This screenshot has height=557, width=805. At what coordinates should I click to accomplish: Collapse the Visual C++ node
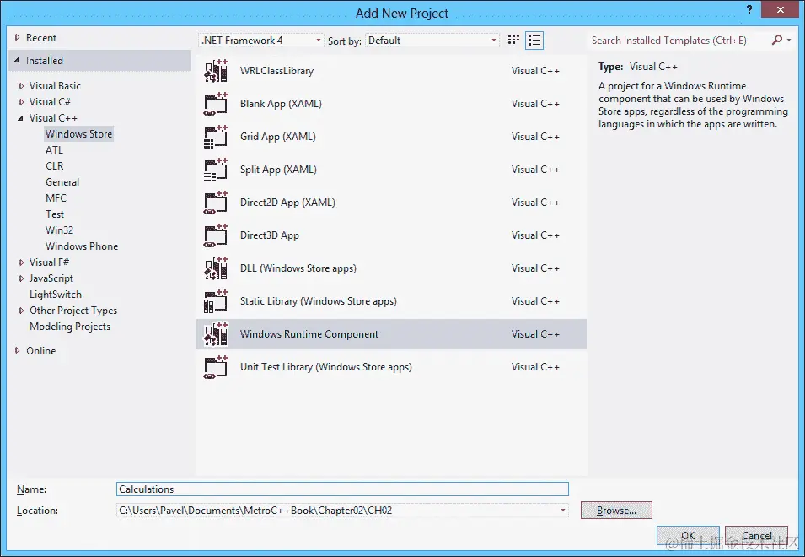pyautogui.click(x=20, y=117)
